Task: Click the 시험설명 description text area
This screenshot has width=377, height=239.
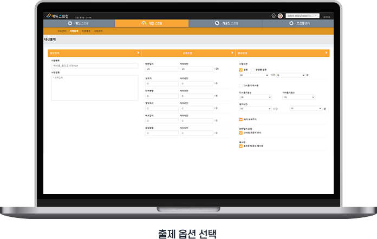Action: (x=94, y=88)
